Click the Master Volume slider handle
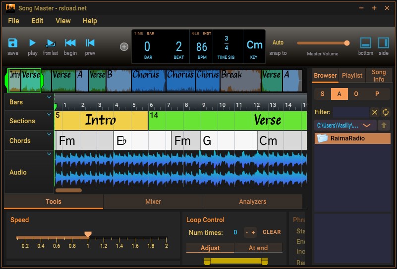This screenshot has height=269, width=397. pos(347,43)
